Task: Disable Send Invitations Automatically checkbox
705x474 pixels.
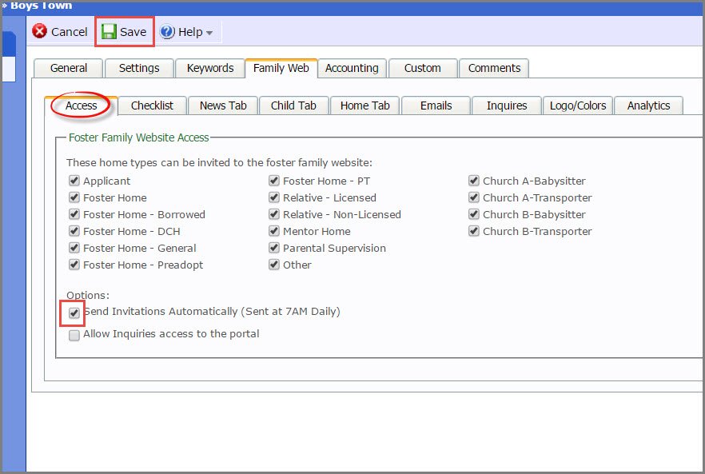Action: click(x=74, y=313)
